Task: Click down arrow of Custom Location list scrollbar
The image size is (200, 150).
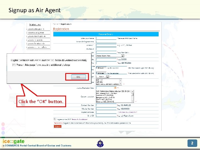Action: click(x=132, y=101)
